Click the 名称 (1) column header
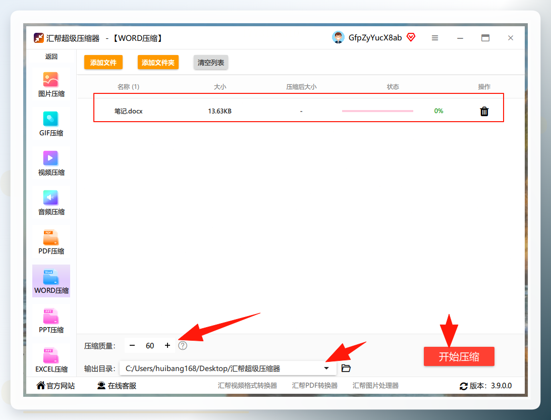This screenshot has height=420, width=551. (128, 87)
